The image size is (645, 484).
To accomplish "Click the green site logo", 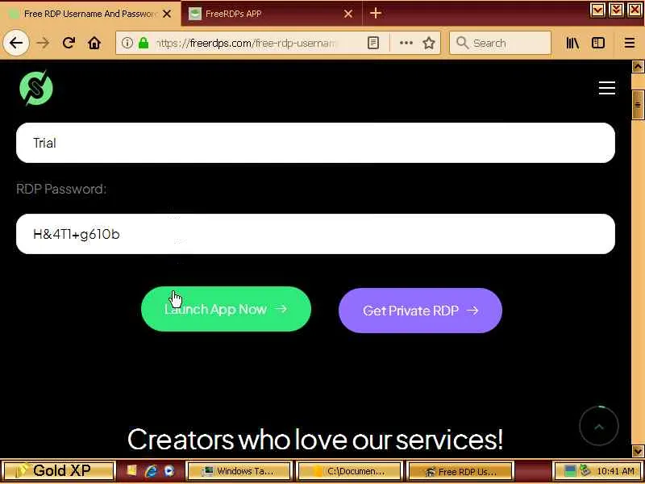I will click(x=36, y=88).
